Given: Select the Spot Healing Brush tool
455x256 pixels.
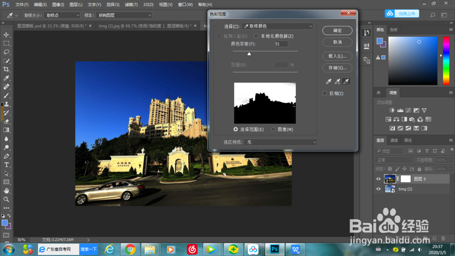Looking at the screenshot, I should pos(6,87).
